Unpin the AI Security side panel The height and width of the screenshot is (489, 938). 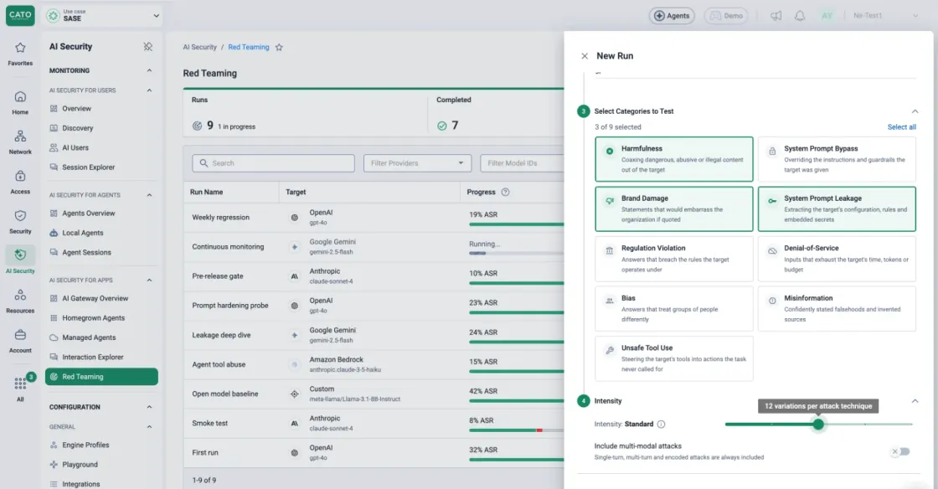tap(147, 47)
